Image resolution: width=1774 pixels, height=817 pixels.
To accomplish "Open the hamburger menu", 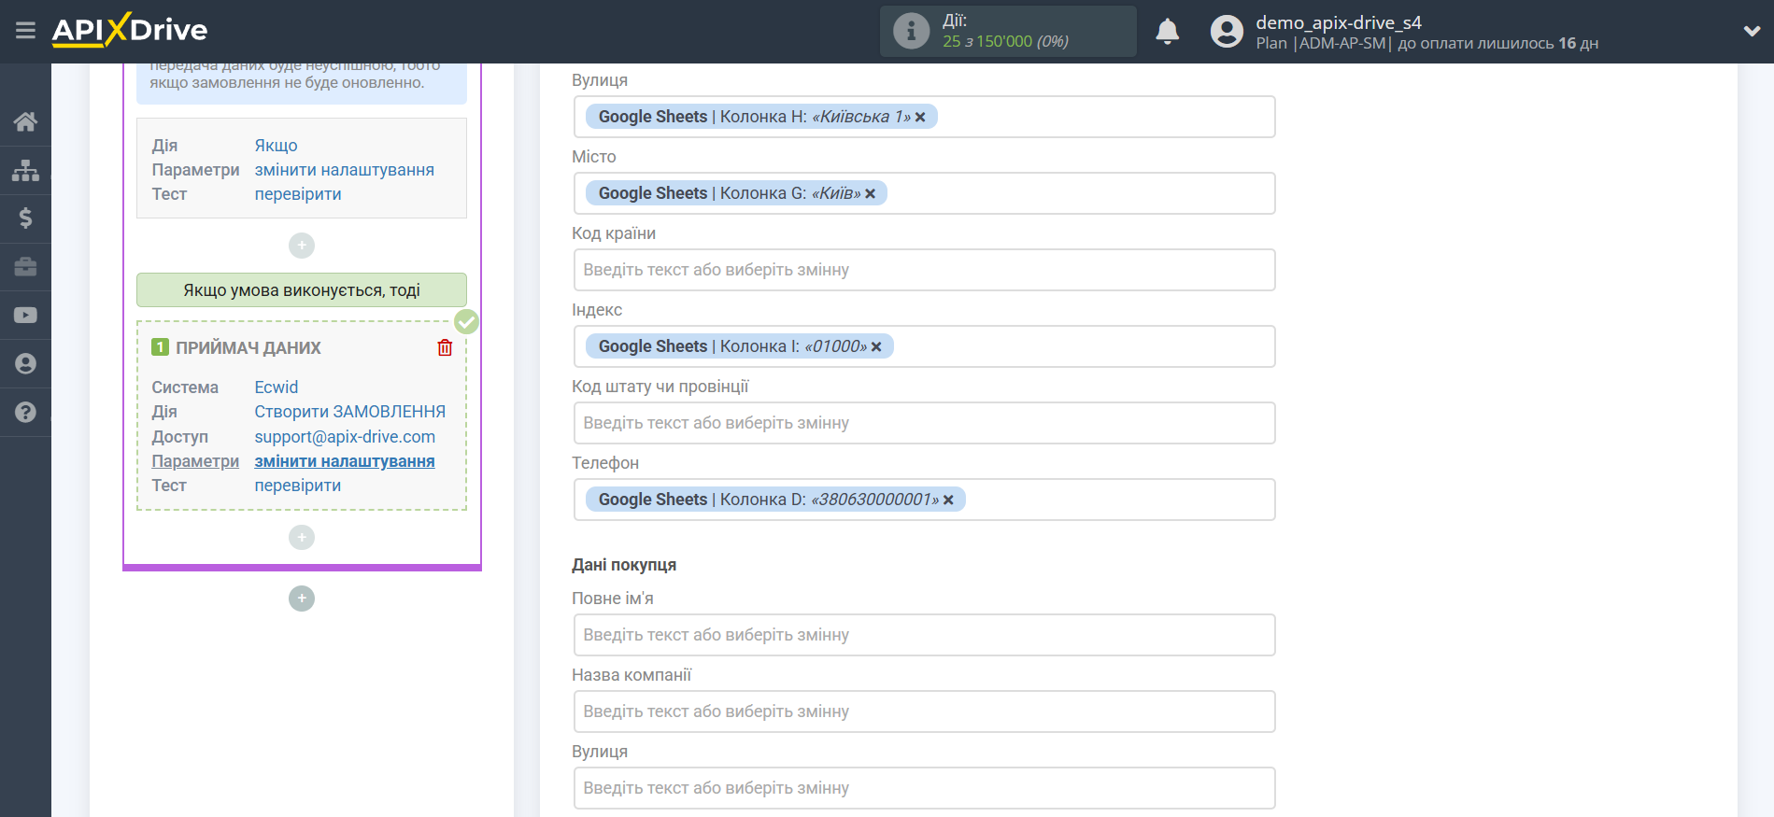I will pyautogui.click(x=25, y=31).
